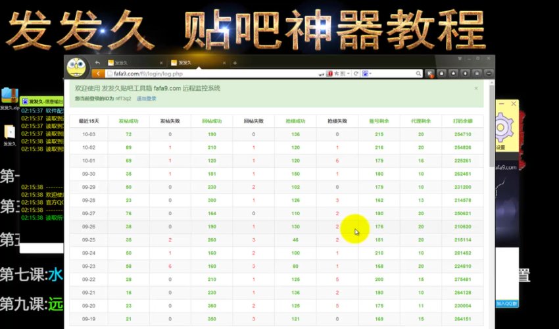This screenshot has width=559, height=329.
Task: Click balance value 262451 in 09-30 row
Action: tap(463, 174)
